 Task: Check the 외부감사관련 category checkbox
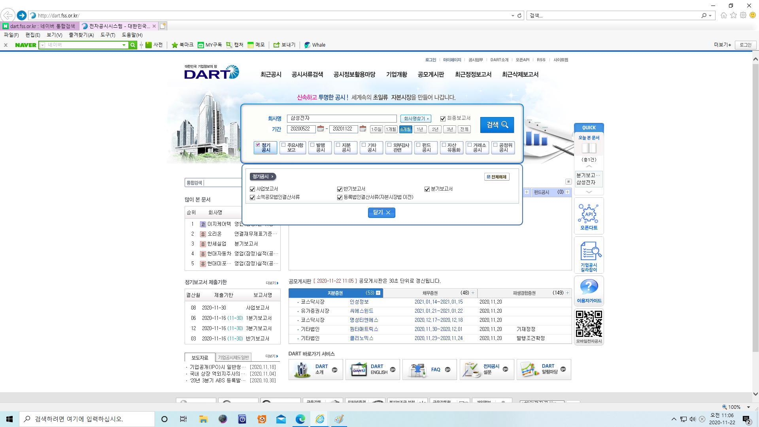(x=389, y=145)
